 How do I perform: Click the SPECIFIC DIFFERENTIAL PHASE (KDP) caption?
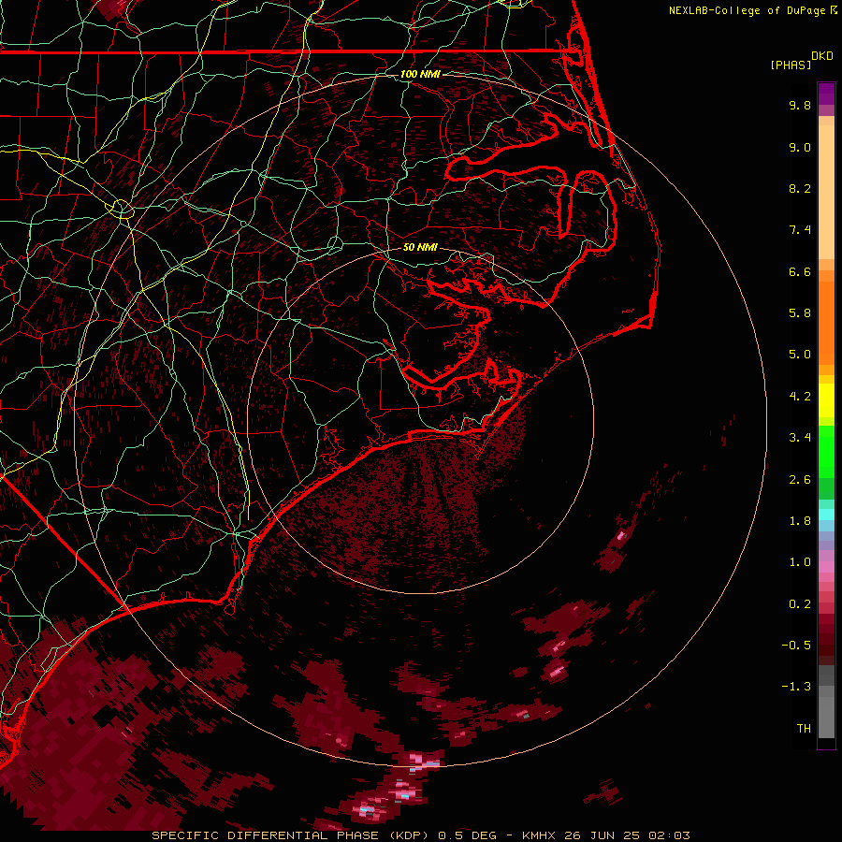[x=290, y=835]
